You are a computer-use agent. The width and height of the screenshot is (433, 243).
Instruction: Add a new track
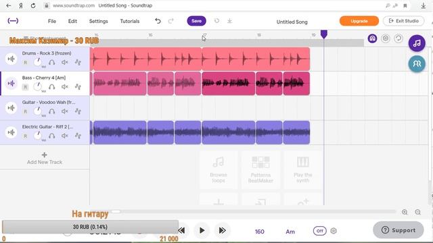pos(45,158)
